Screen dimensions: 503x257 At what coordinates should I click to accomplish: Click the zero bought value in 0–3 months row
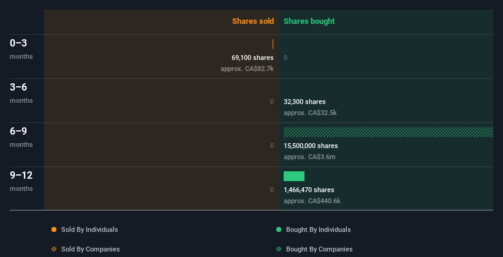coord(286,58)
